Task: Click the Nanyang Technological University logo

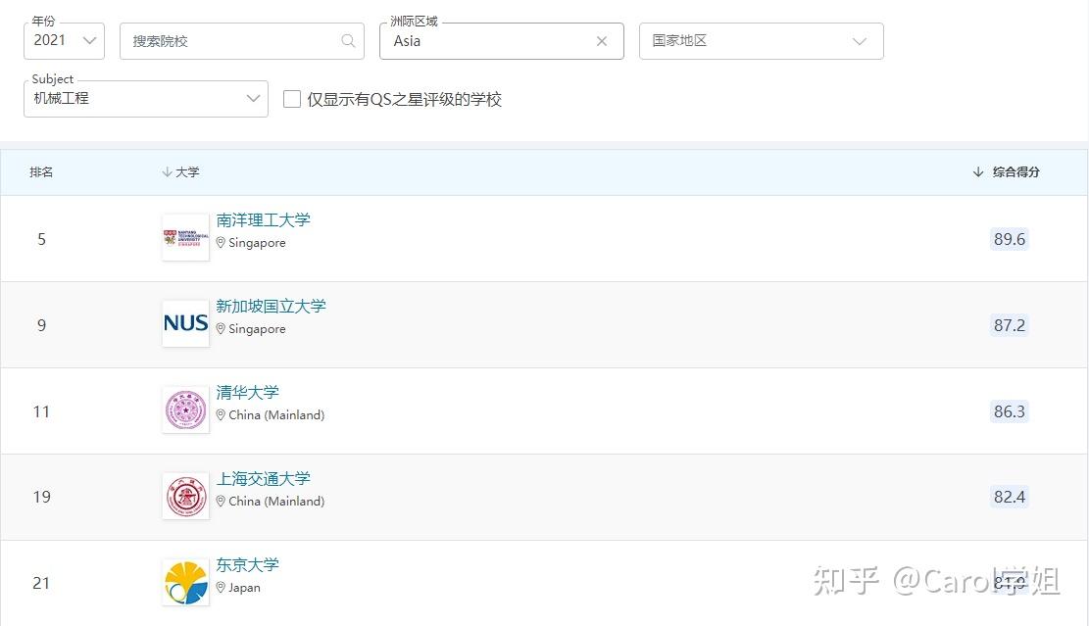Action: click(185, 237)
